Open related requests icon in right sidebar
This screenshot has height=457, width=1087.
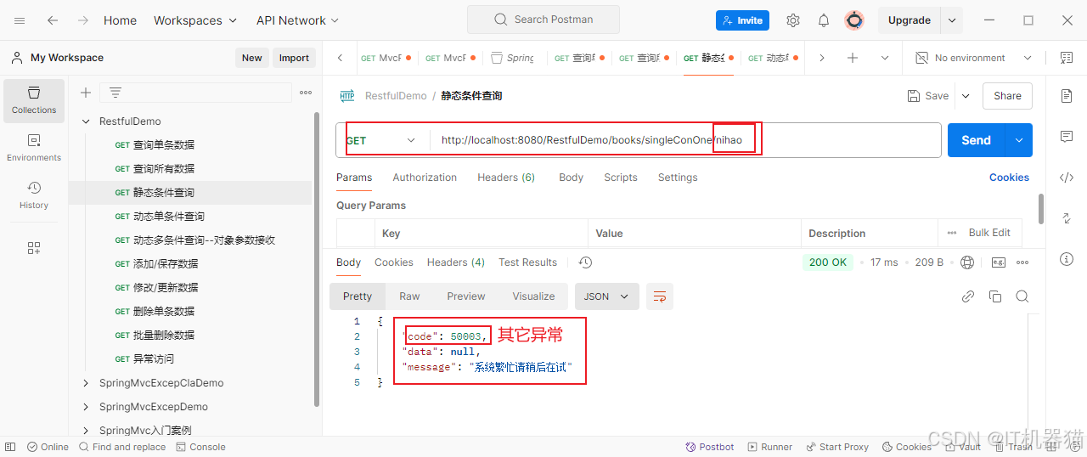[x=1067, y=218]
